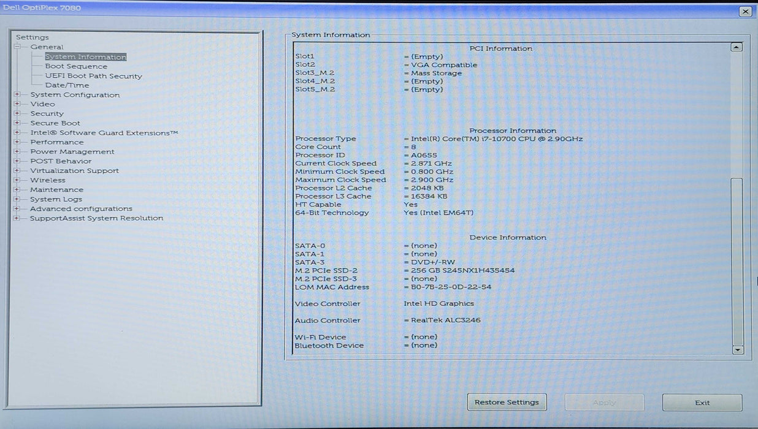758x429 pixels.
Task: Select the Maintenance category label
Action: click(56, 190)
